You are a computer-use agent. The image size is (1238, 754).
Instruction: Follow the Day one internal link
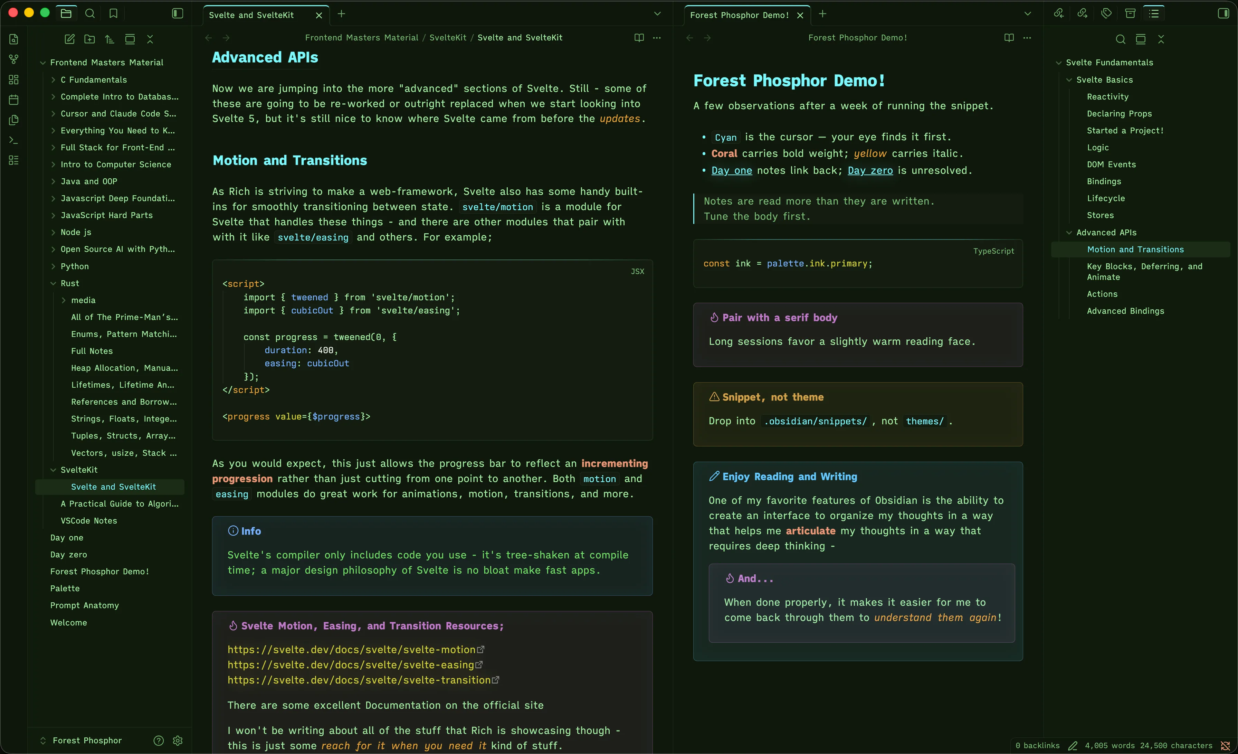point(732,170)
